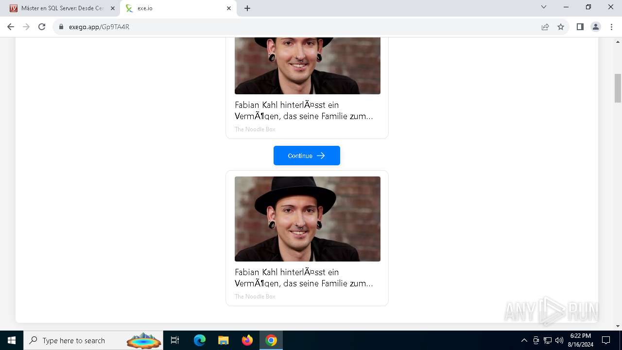
Task: Click the upper The Noodle Box source
Action: (255, 129)
